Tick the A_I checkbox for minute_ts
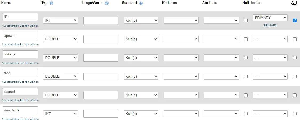Image resolution: width=300 pixels, height=120 pixels. point(295,114)
